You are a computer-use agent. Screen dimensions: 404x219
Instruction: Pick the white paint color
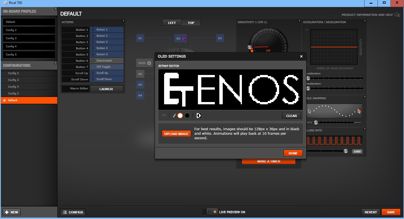pos(180,116)
